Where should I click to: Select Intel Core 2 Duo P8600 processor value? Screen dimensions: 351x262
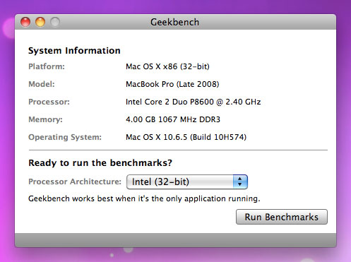pyautogui.click(x=194, y=102)
